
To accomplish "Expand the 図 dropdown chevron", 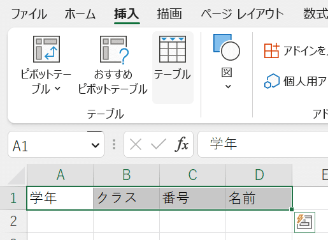I will coord(228,86).
